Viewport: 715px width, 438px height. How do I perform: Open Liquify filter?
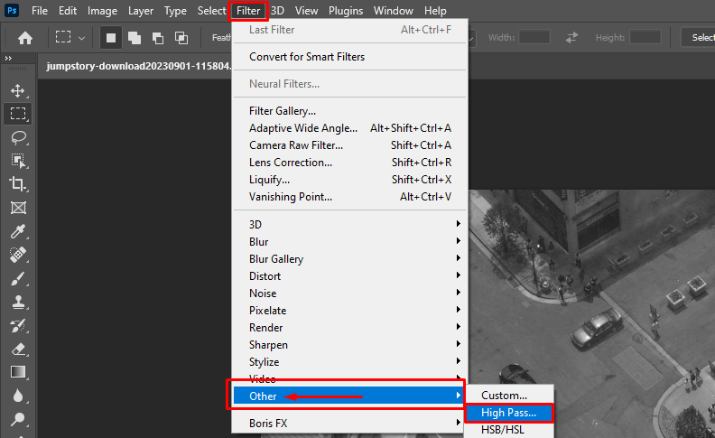pyautogui.click(x=349, y=180)
